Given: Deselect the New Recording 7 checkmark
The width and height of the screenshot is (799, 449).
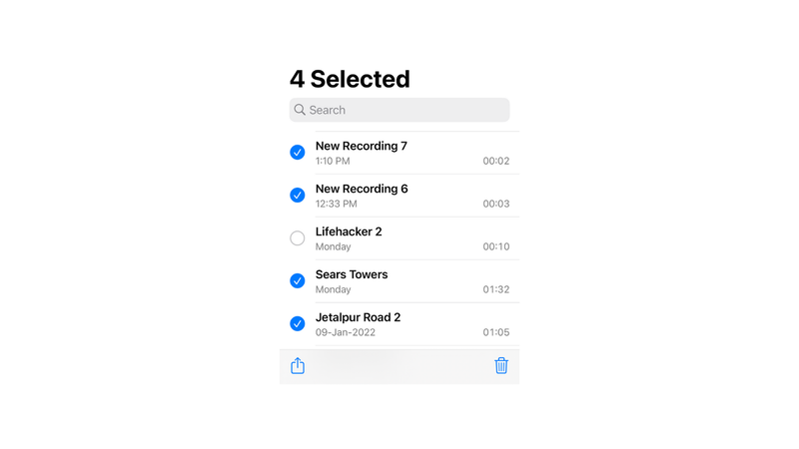Looking at the screenshot, I should click(x=298, y=153).
